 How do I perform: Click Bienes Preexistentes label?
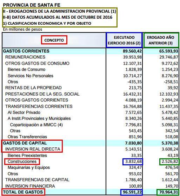(x=27, y=155)
